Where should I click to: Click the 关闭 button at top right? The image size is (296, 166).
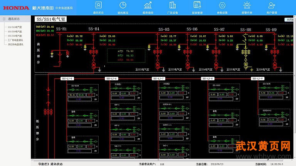[289, 20]
